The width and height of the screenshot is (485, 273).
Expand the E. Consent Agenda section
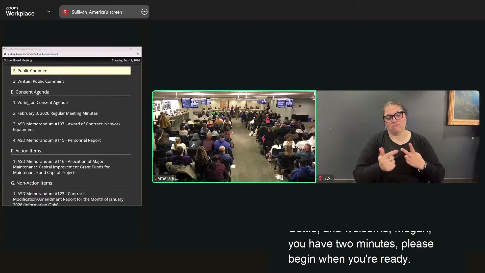click(30, 92)
